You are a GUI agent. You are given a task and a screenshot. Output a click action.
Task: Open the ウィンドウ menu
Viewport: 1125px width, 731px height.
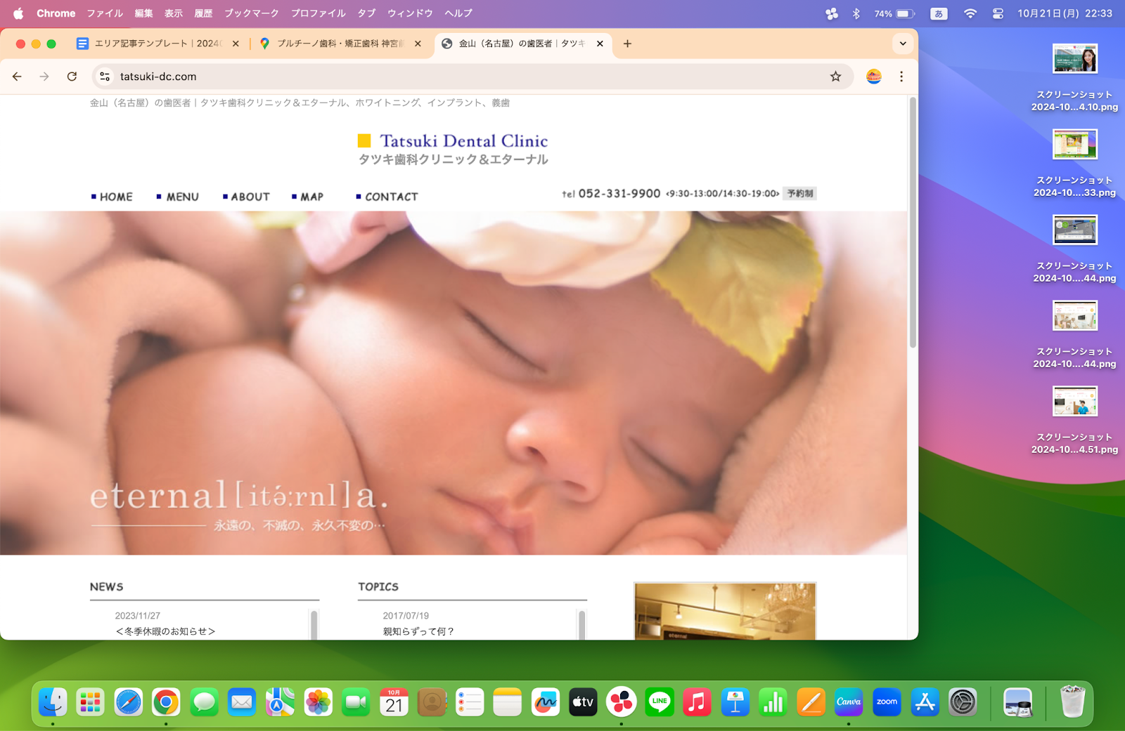(410, 13)
